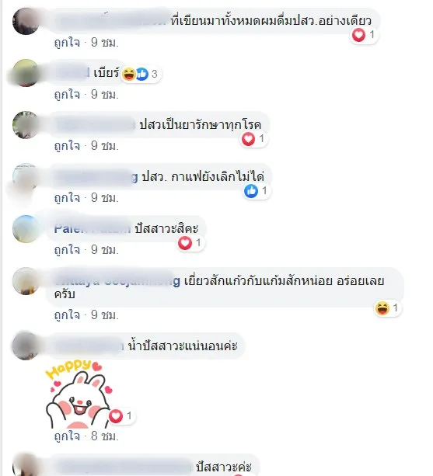Click heart reaction on first comment
433x476 pixels.
point(358,35)
